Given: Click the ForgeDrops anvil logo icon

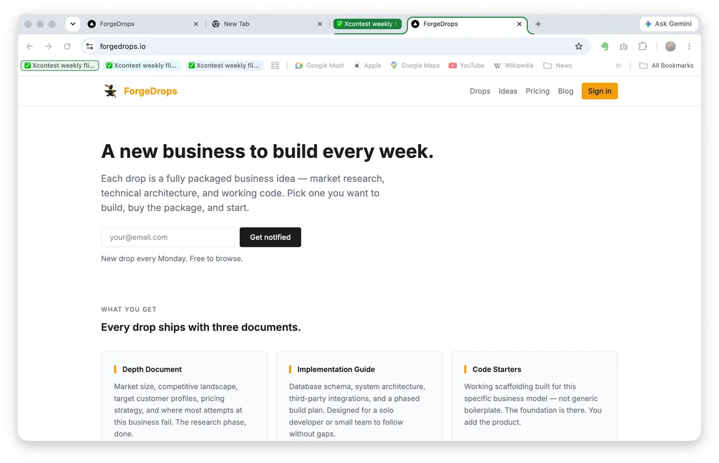Looking at the screenshot, I should [110, 91].
